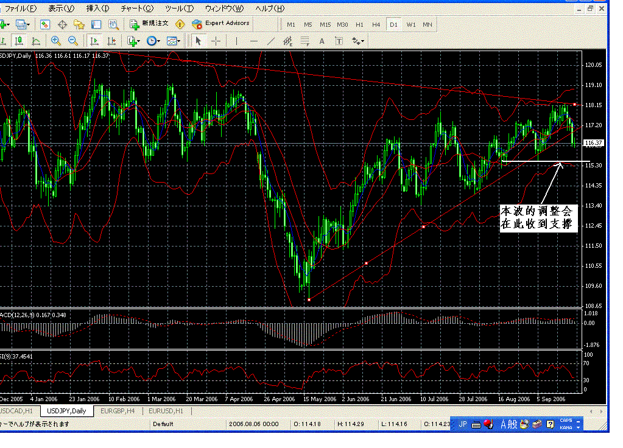Open the ツール(T) Tools menu

180,9
